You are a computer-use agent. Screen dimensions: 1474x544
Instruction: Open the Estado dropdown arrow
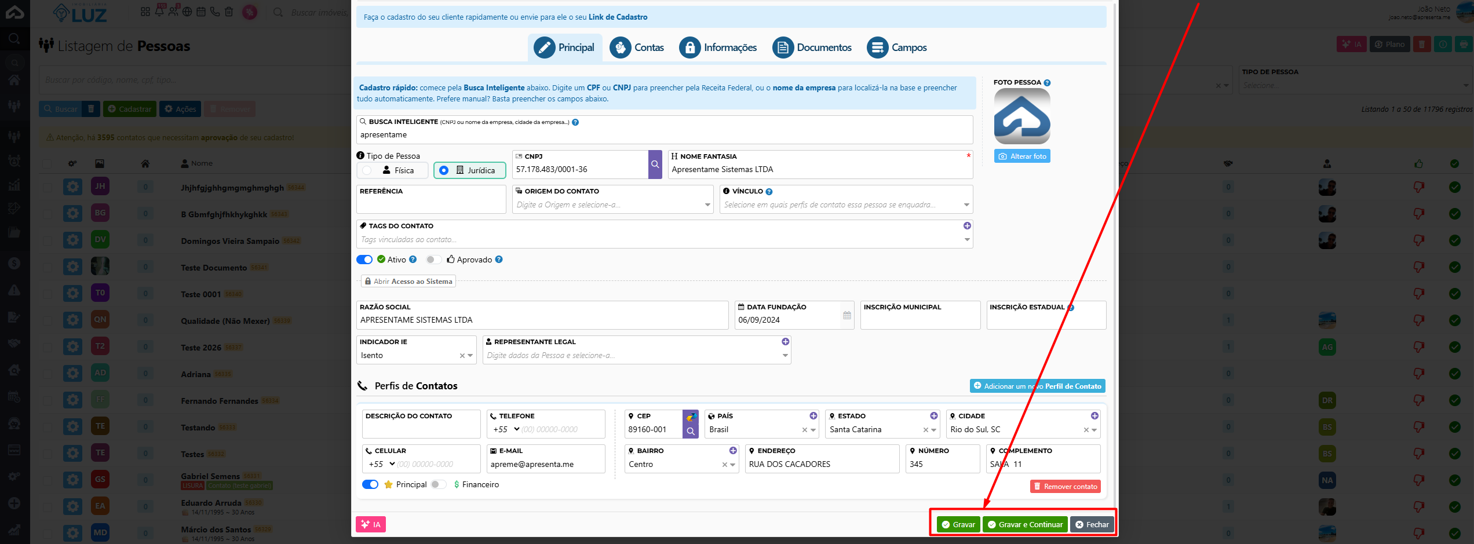pos(933,430)
